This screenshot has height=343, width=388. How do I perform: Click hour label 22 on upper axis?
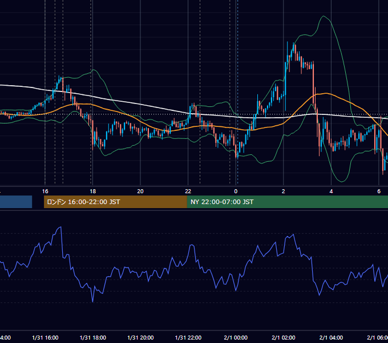pos(188,192)
